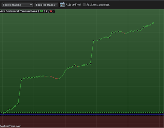The width and height of the screenshot is (164, 128).
Task: Click the curve marker atop the second big jump
Action: (94, 41)
